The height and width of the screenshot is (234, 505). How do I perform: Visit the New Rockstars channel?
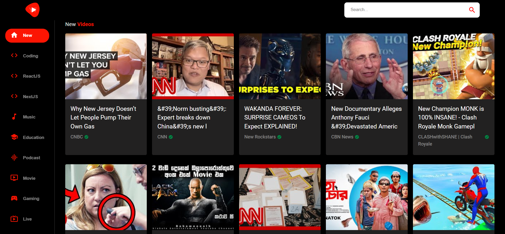pos(260,137)
